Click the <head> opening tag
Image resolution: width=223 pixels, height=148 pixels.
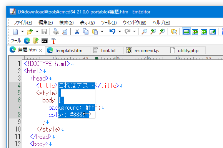pyautogui.click(x=39, y=78)
